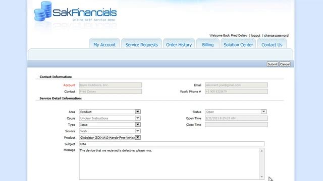Open the Billing tab

207,44
